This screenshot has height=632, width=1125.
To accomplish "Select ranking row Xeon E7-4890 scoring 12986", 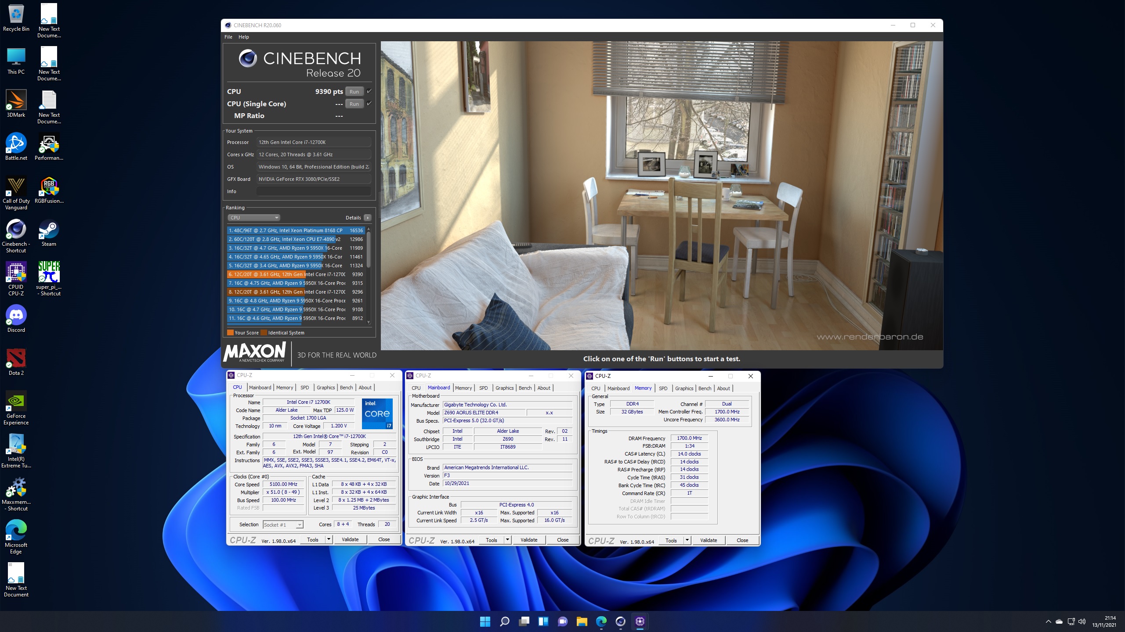I will tap(296, 239).
